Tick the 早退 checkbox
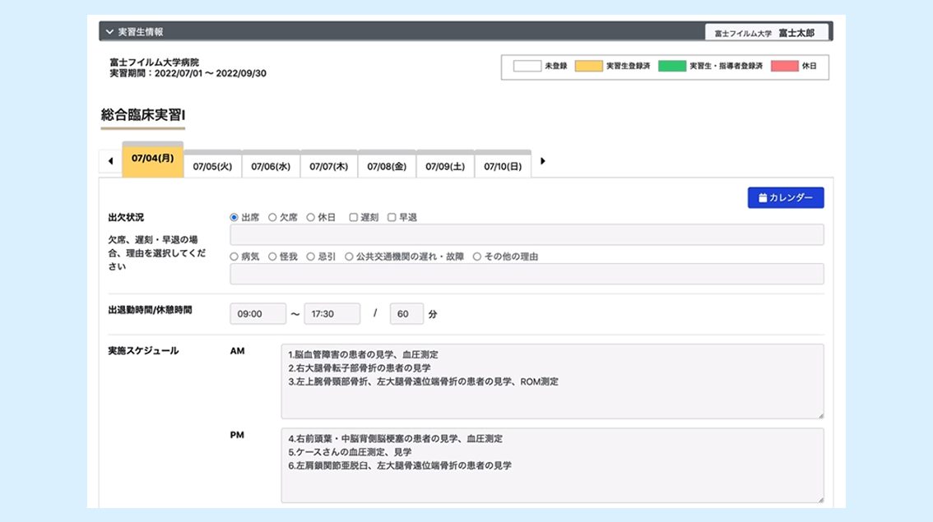Viewport: 933px width, 522px height. tap(392, 218)
